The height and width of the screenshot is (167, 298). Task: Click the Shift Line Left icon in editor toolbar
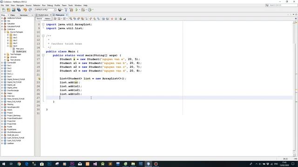coord(103,19)
